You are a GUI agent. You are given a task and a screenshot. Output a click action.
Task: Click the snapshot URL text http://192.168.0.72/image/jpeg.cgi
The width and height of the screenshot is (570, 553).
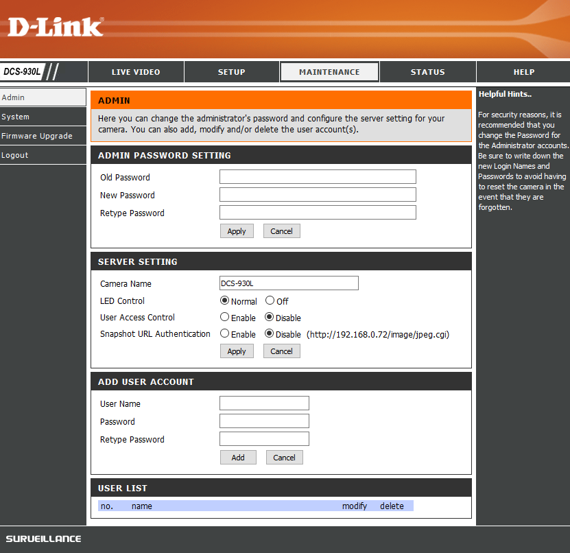pos(378,335)
